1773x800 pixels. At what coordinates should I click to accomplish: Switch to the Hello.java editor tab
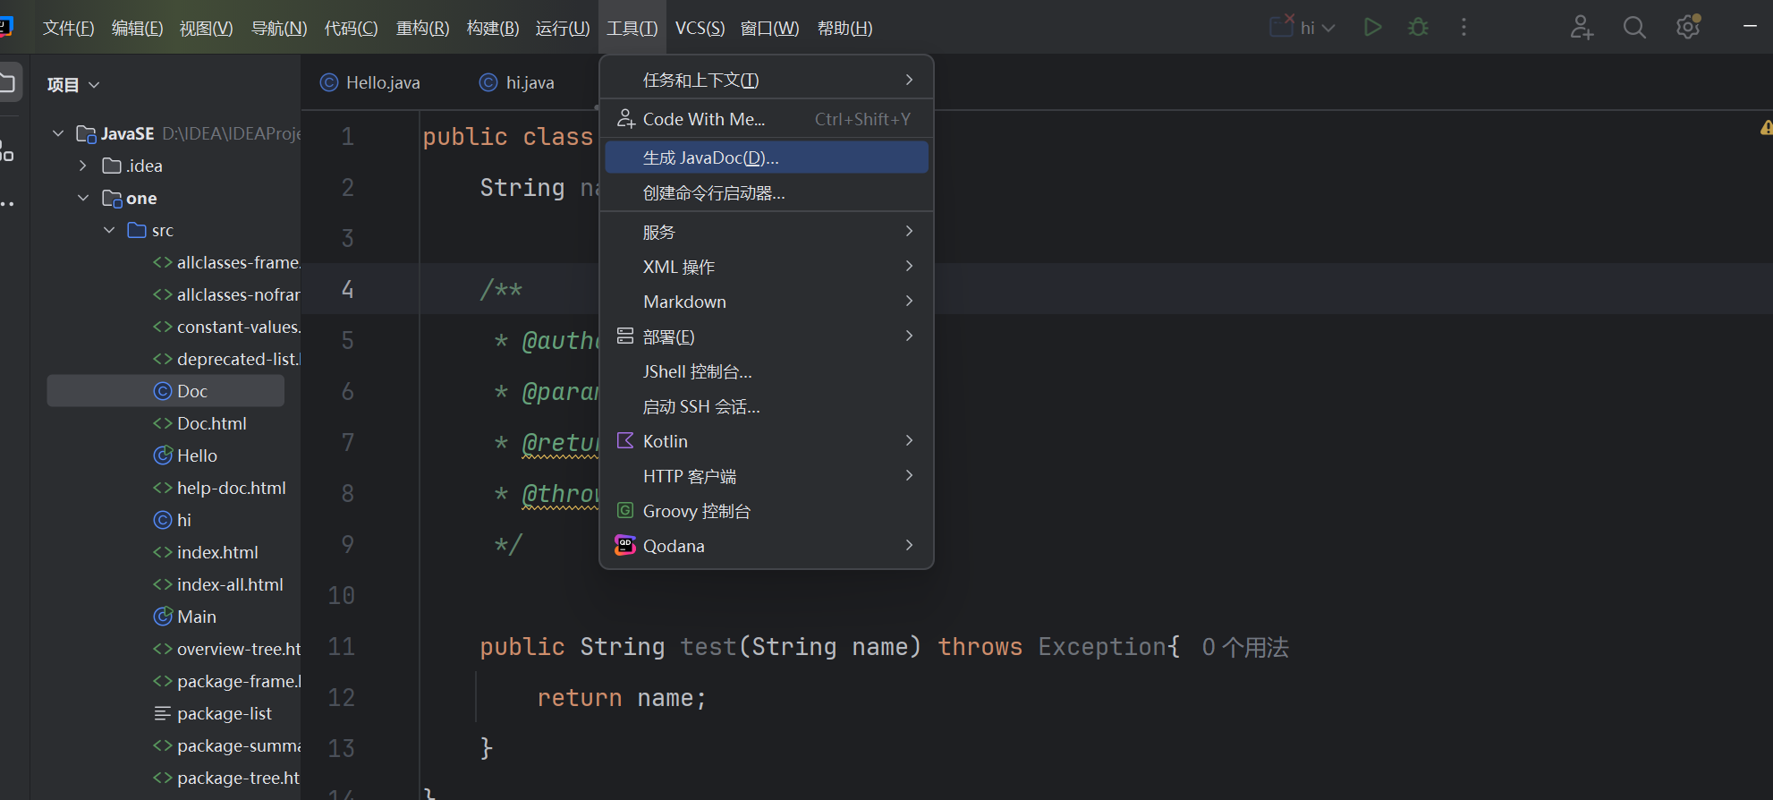pyautogui.click(x=370, y=82)
